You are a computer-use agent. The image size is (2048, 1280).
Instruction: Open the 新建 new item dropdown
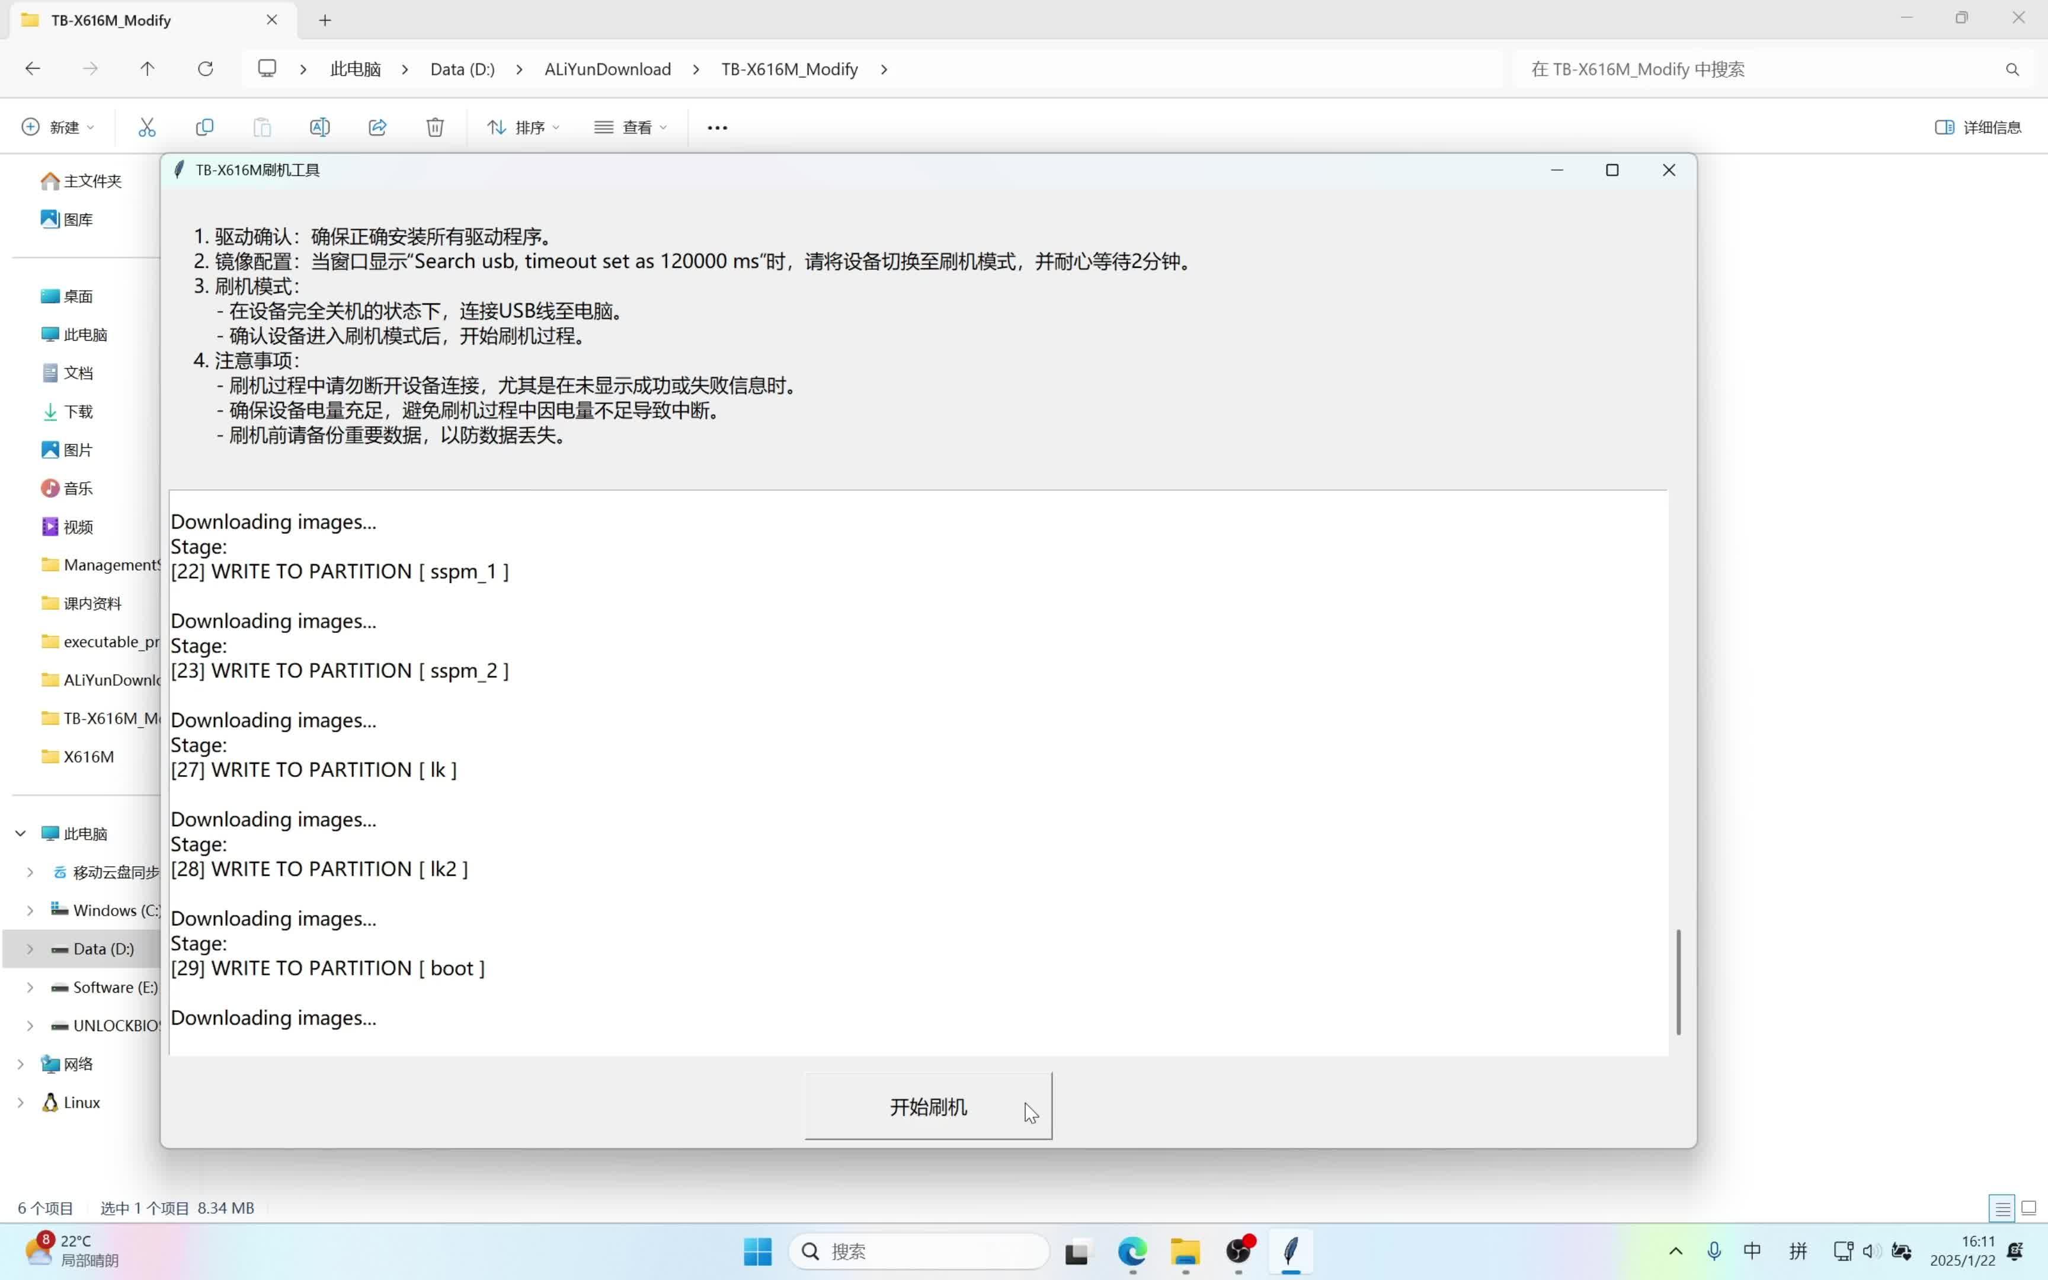point(56,127)
